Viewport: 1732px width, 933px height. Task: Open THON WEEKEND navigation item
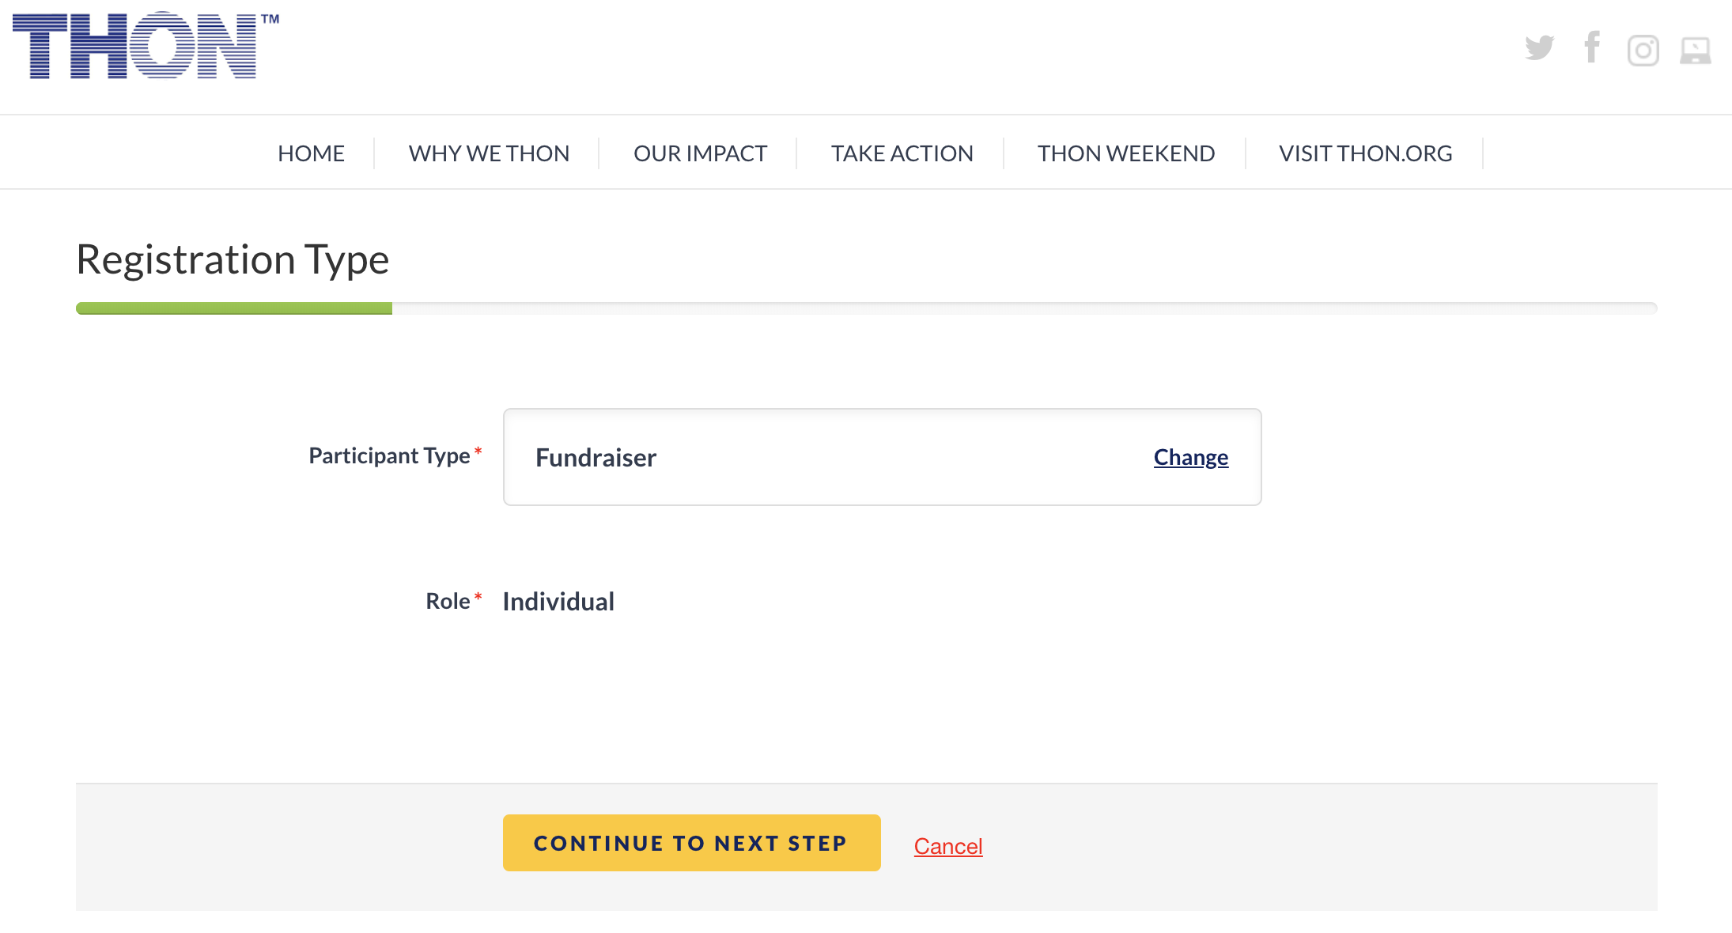pyautogui.click(x=1125, y=153)
